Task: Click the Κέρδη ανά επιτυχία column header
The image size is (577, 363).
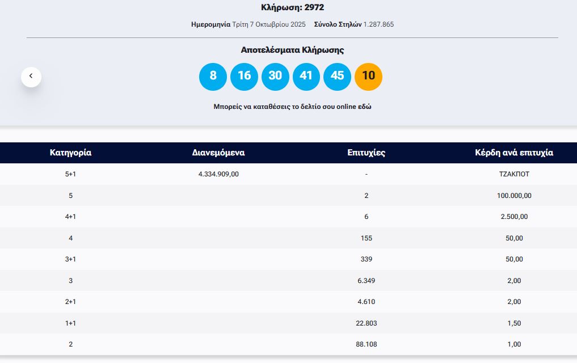Action: coord(513,153)
